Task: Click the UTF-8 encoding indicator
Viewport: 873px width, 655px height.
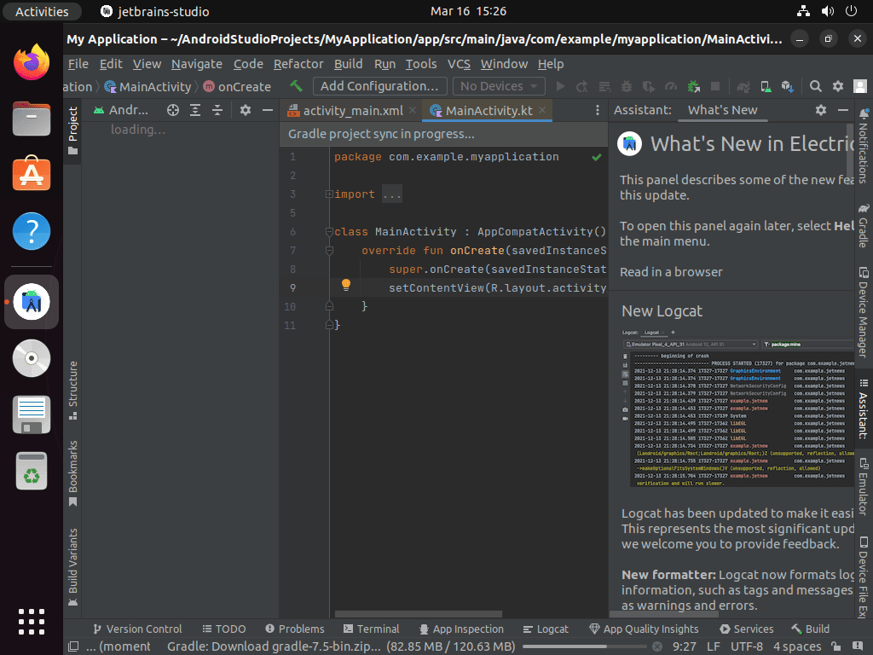Action: point(747,646)
